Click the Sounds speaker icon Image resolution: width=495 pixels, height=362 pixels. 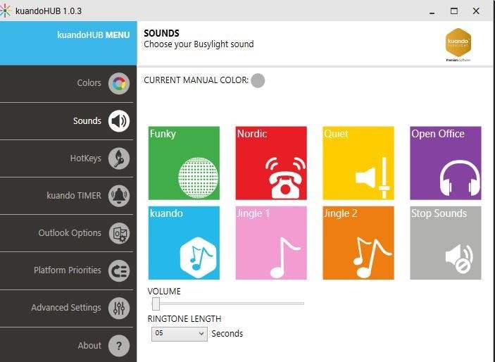(x=119, y=121)
